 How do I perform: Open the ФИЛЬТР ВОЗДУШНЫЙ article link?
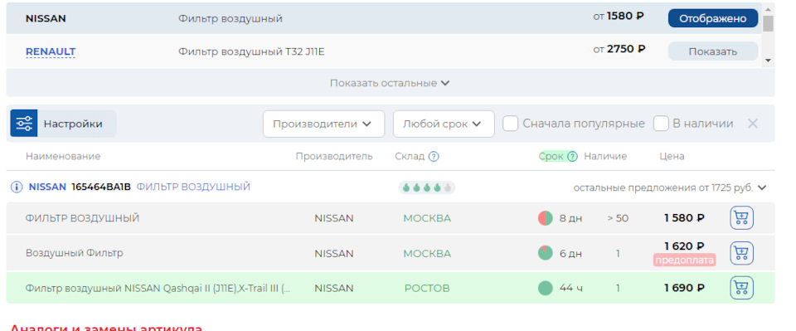(x=193, y=187)
